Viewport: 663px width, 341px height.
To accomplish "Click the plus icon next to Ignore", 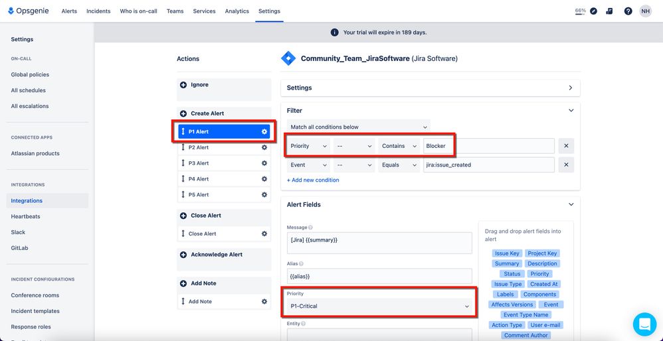I will 183,85.
